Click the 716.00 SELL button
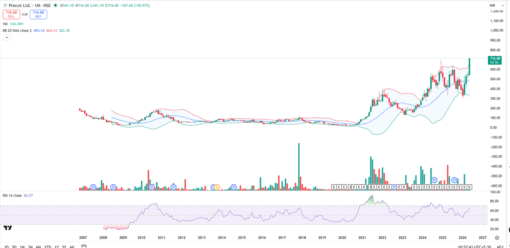Image resolution: width=510 pixels, height=248 pixels. click(11, 14)
